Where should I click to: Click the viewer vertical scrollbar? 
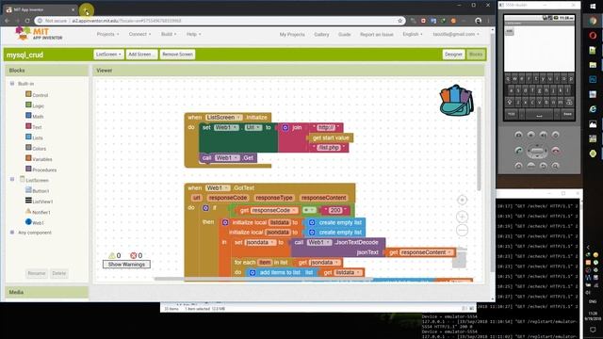[479, 149]
